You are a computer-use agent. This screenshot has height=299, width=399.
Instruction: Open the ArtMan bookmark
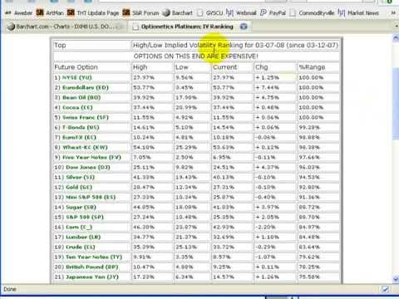coord(50,13)
